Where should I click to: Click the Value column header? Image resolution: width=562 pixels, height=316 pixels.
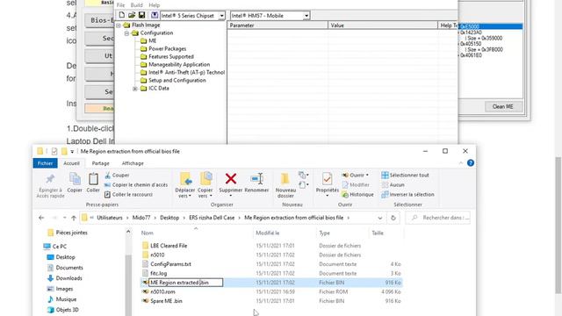[x=383, y=25]
